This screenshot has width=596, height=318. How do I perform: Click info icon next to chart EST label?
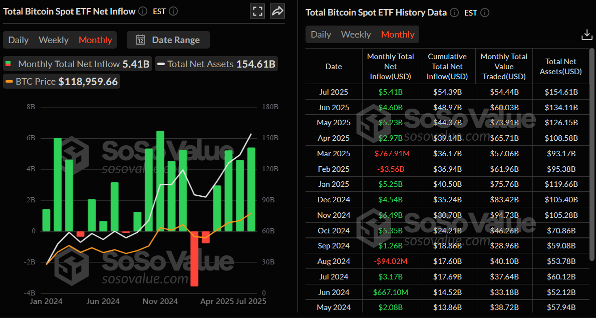coord(173,11)
